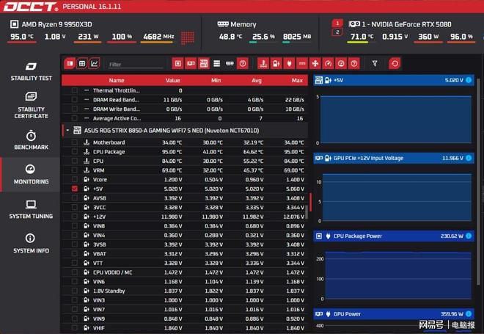Check the Motherboard temperature checkbox

coord(74,142)
